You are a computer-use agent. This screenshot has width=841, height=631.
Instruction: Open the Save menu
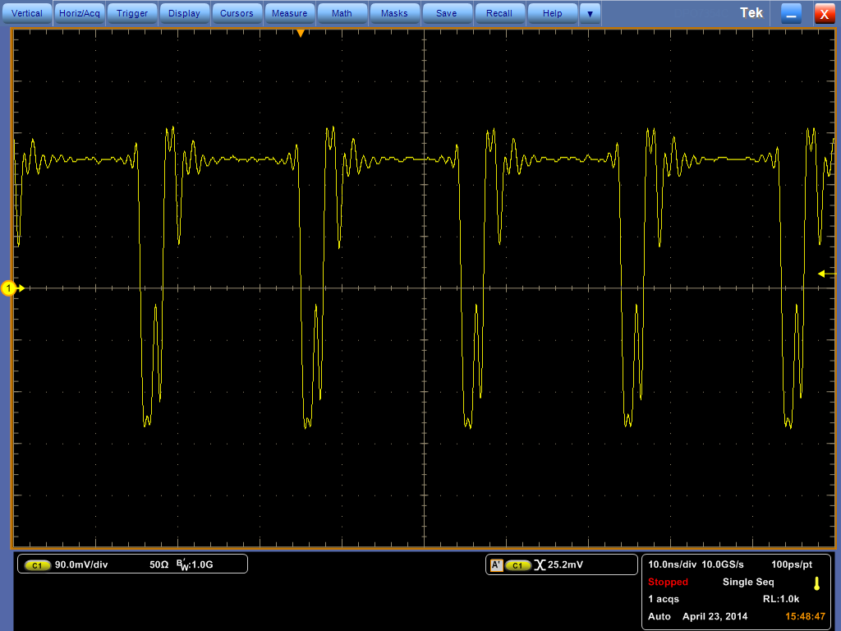447,13
